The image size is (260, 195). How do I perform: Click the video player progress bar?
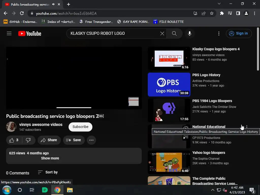tap(74, 108)
